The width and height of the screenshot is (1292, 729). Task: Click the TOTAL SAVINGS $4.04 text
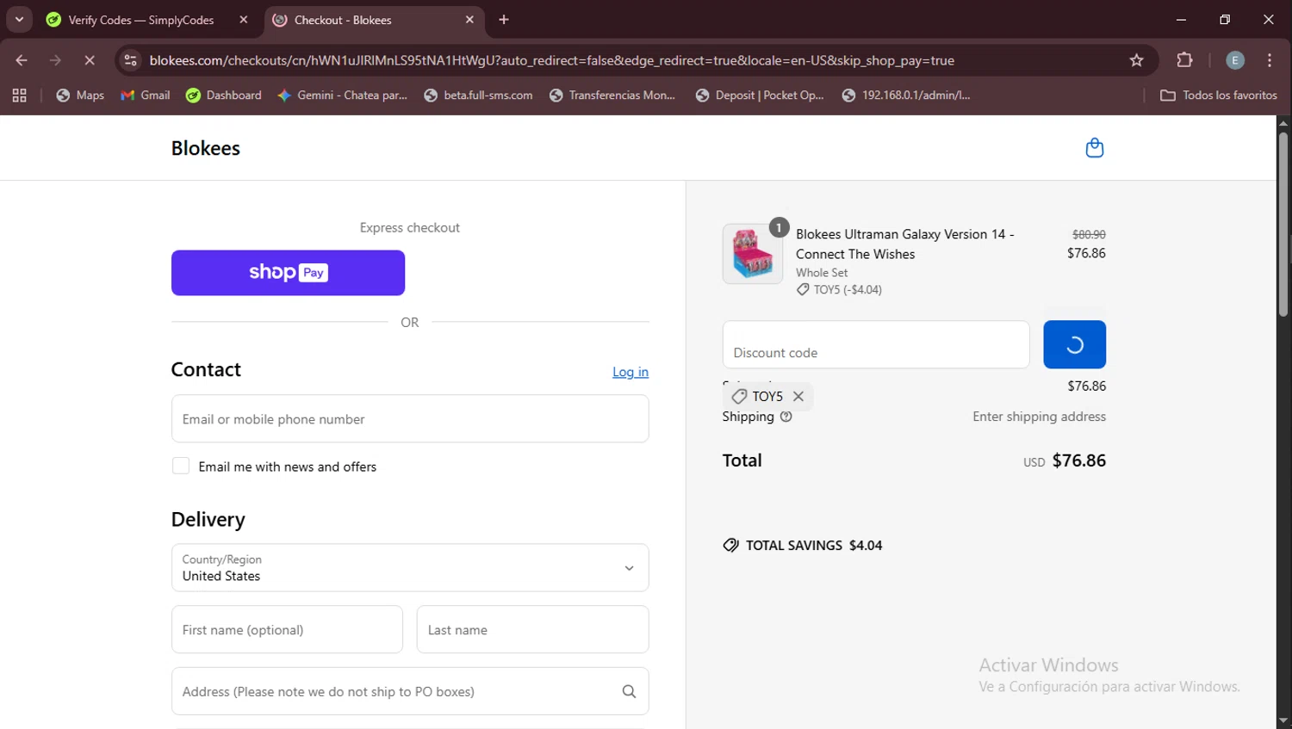tap(814, 546)
